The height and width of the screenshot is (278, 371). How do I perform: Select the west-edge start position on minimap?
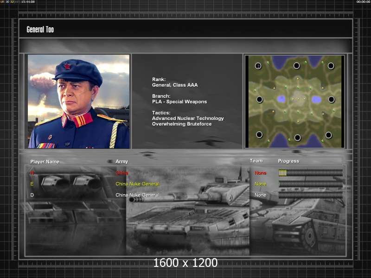click(x=260, y=100)
